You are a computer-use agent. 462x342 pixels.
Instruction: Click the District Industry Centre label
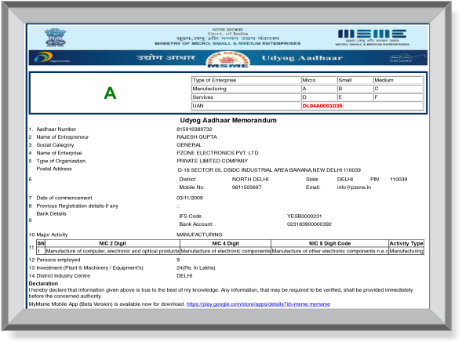pyautogui.click(x=64, y=276)
